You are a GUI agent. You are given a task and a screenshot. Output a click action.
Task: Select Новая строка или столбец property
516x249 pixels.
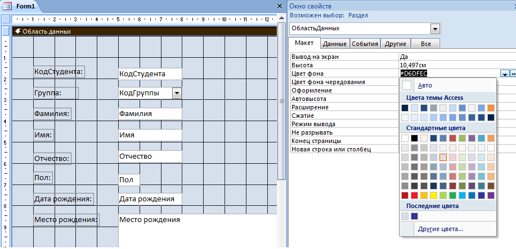tap(344, 150)
